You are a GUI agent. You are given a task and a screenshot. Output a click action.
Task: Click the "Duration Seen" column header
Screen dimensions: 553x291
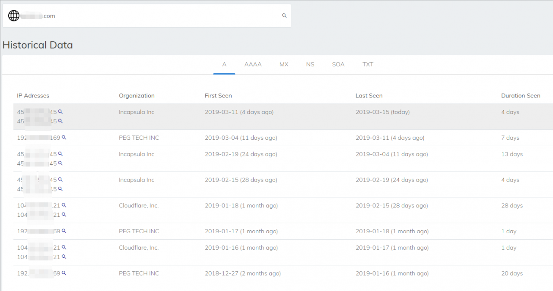[521, 96]
